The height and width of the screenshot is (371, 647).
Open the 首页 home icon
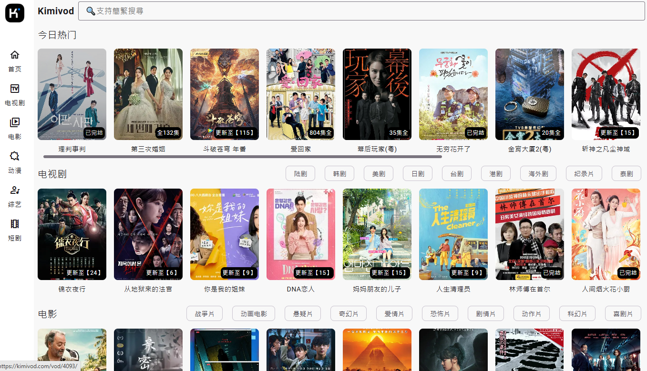(15, 55)
